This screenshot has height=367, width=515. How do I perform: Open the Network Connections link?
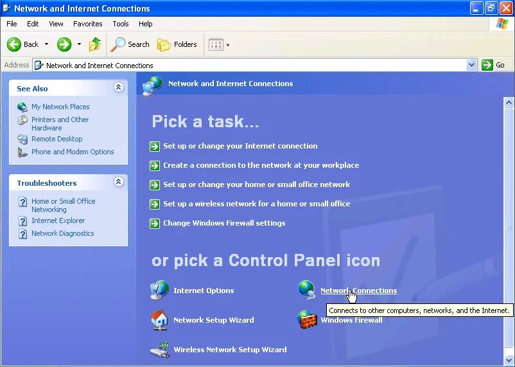pyautogui.click(x=359, y=291)
